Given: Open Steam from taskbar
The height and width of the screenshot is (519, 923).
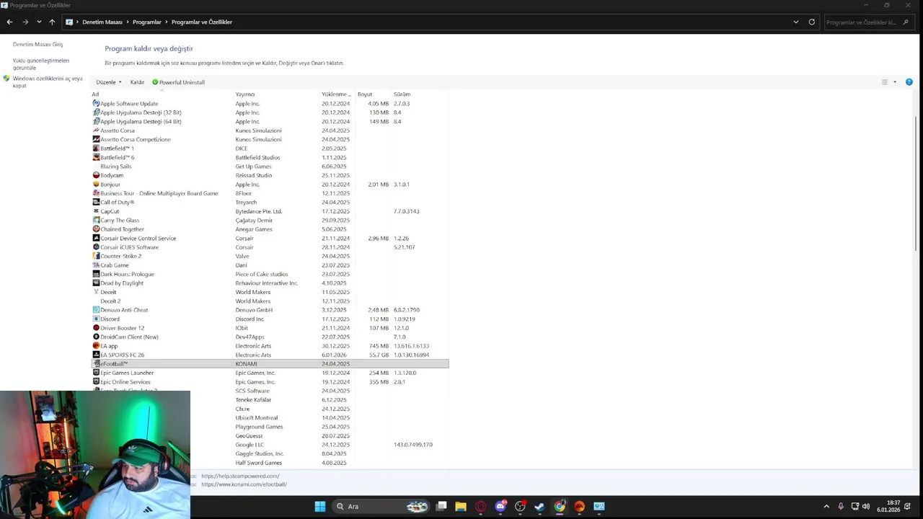Looking at the screenshot, I should pyautogui.click(x=539, y=506).
